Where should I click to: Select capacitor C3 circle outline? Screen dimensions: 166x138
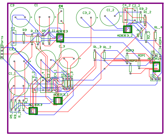coord(20,17)
